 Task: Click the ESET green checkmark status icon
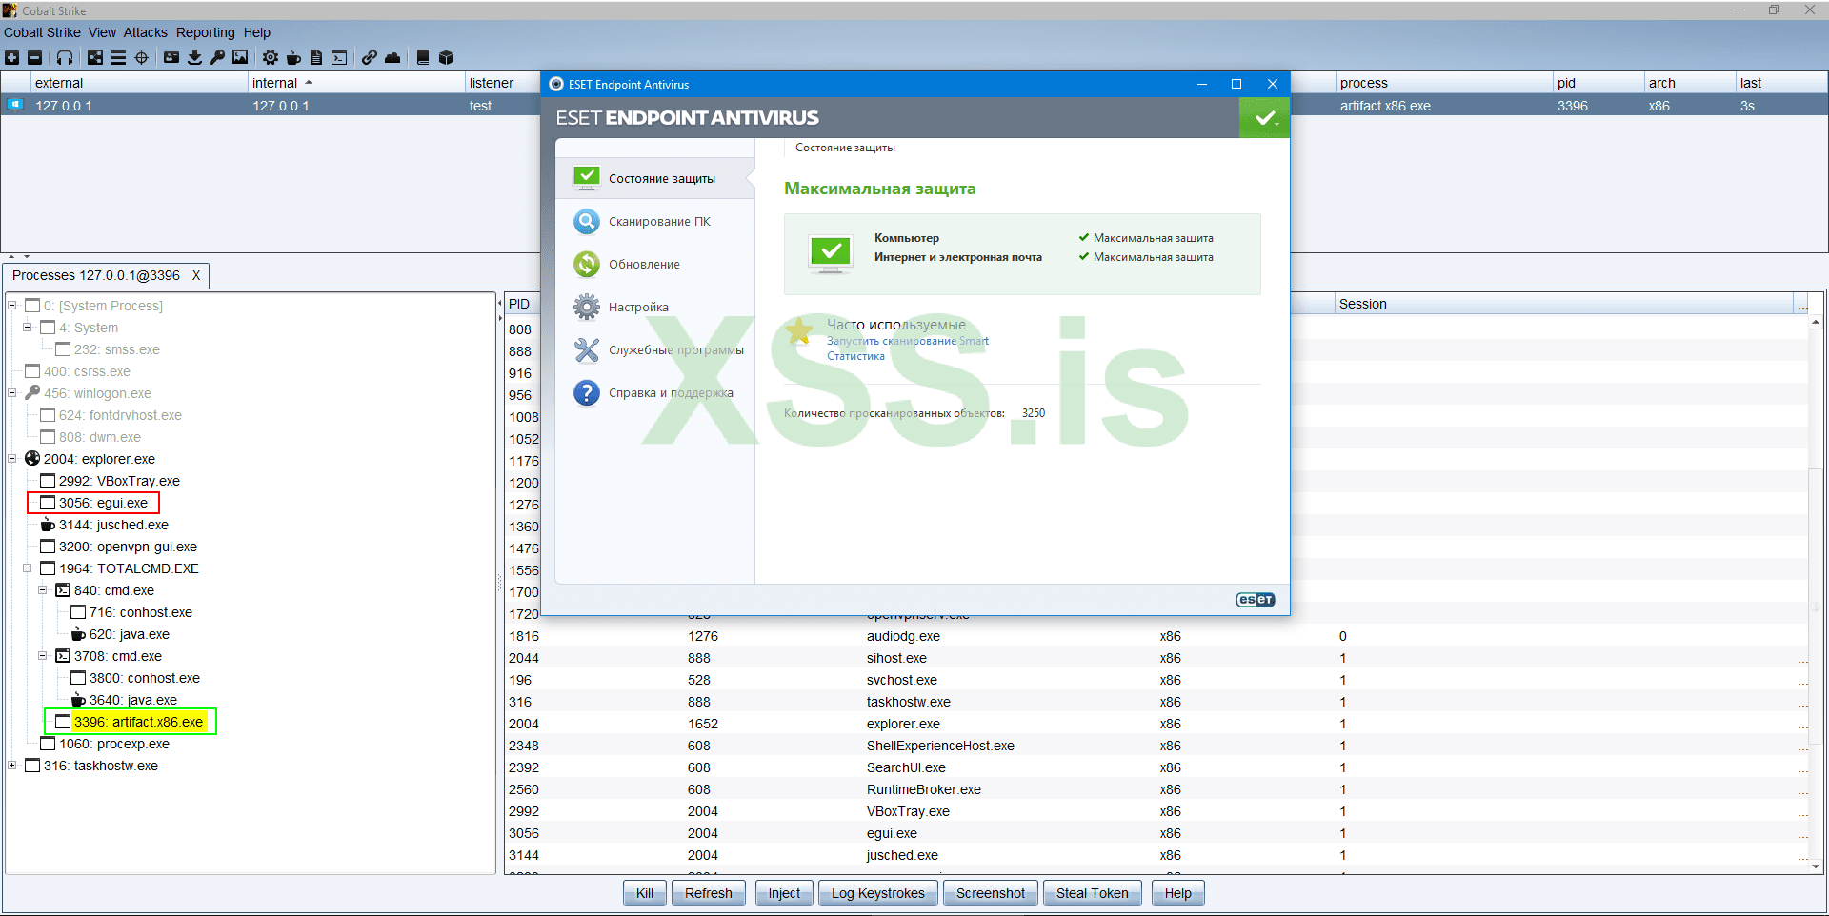click(x=1264, y=118)
